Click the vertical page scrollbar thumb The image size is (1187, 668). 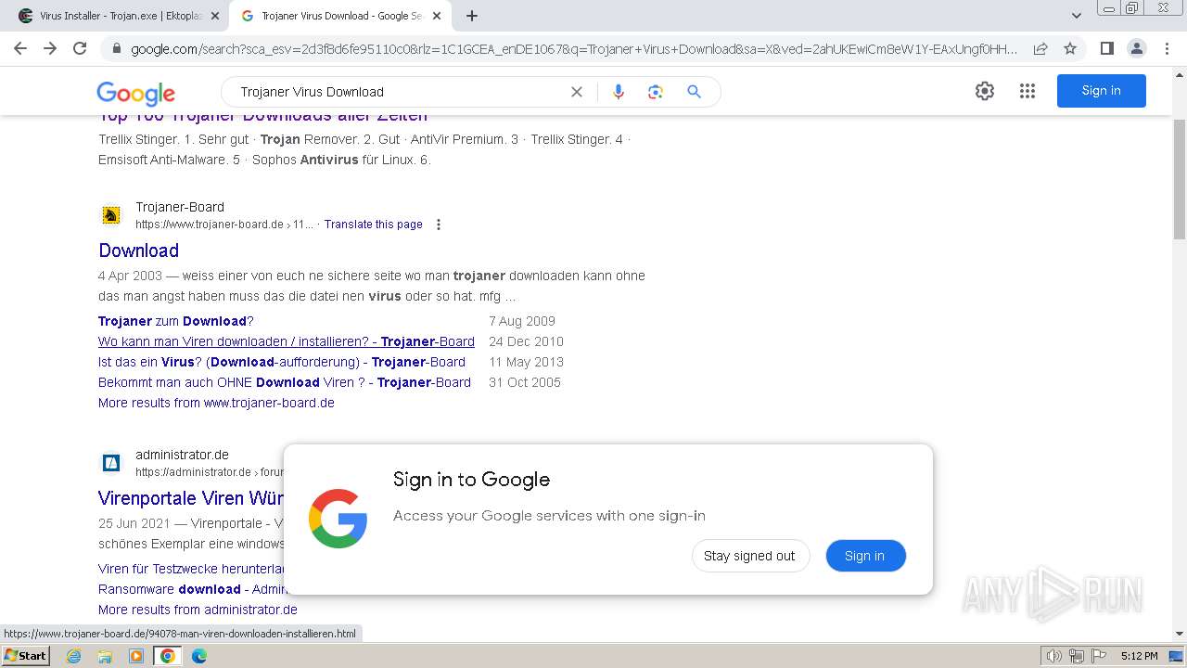(1179, 178)
